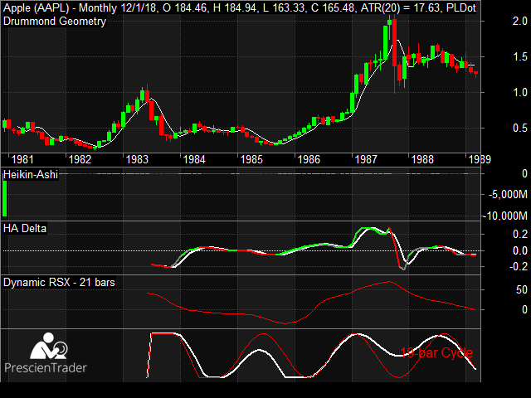Screen dimensions: 531x398
Task: Click the -10,000M value on Heikin-Ashi axis
Action: point(504,216)
